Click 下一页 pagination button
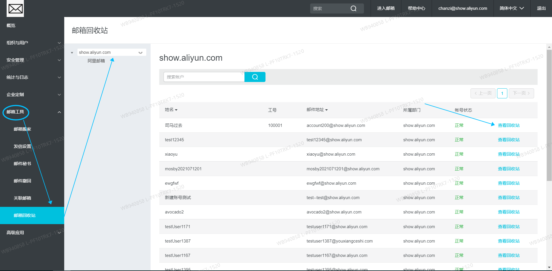Viewport: 552px width, 271px height. tap(521, 93)
